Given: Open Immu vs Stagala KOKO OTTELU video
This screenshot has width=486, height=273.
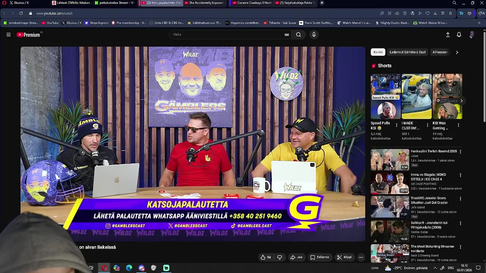Looking at the screenshot, I should point(390,183).
